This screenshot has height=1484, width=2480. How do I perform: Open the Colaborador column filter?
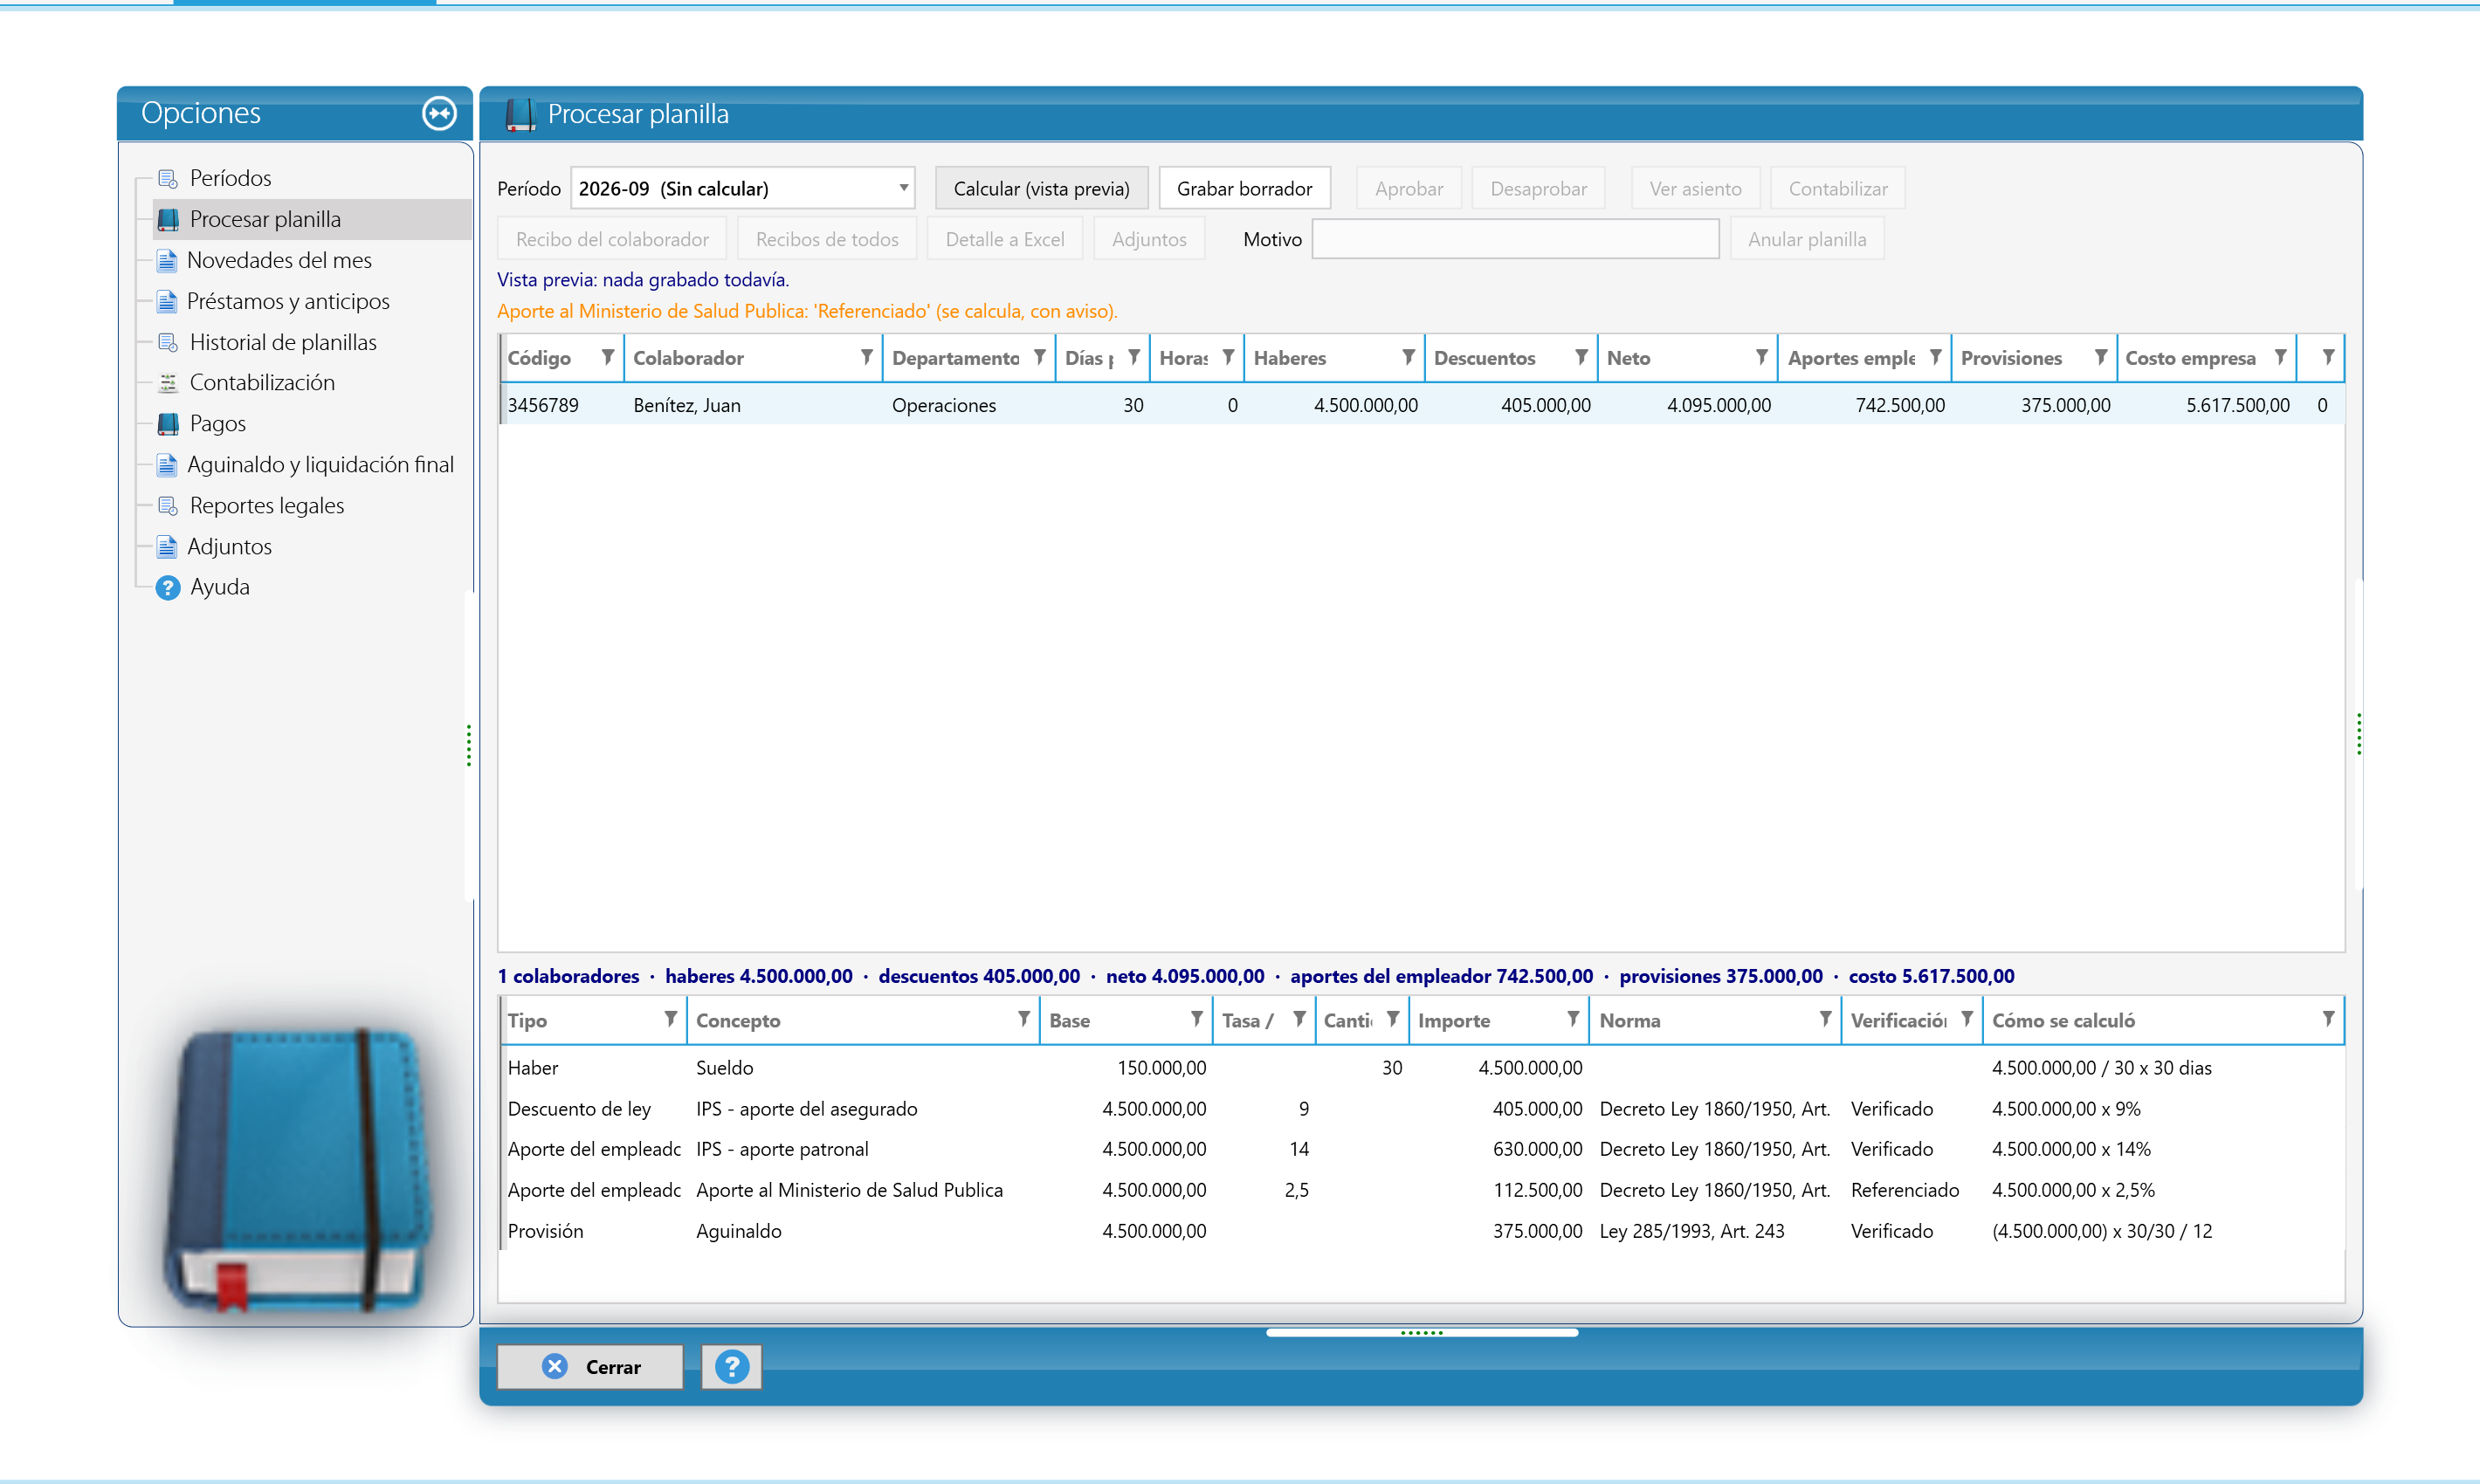[866, 357]
